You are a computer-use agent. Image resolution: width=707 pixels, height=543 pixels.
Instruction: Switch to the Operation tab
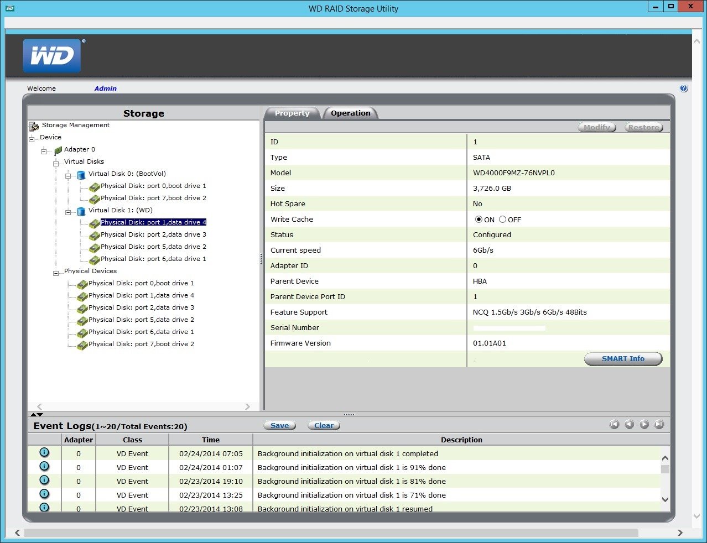point(351,113)
